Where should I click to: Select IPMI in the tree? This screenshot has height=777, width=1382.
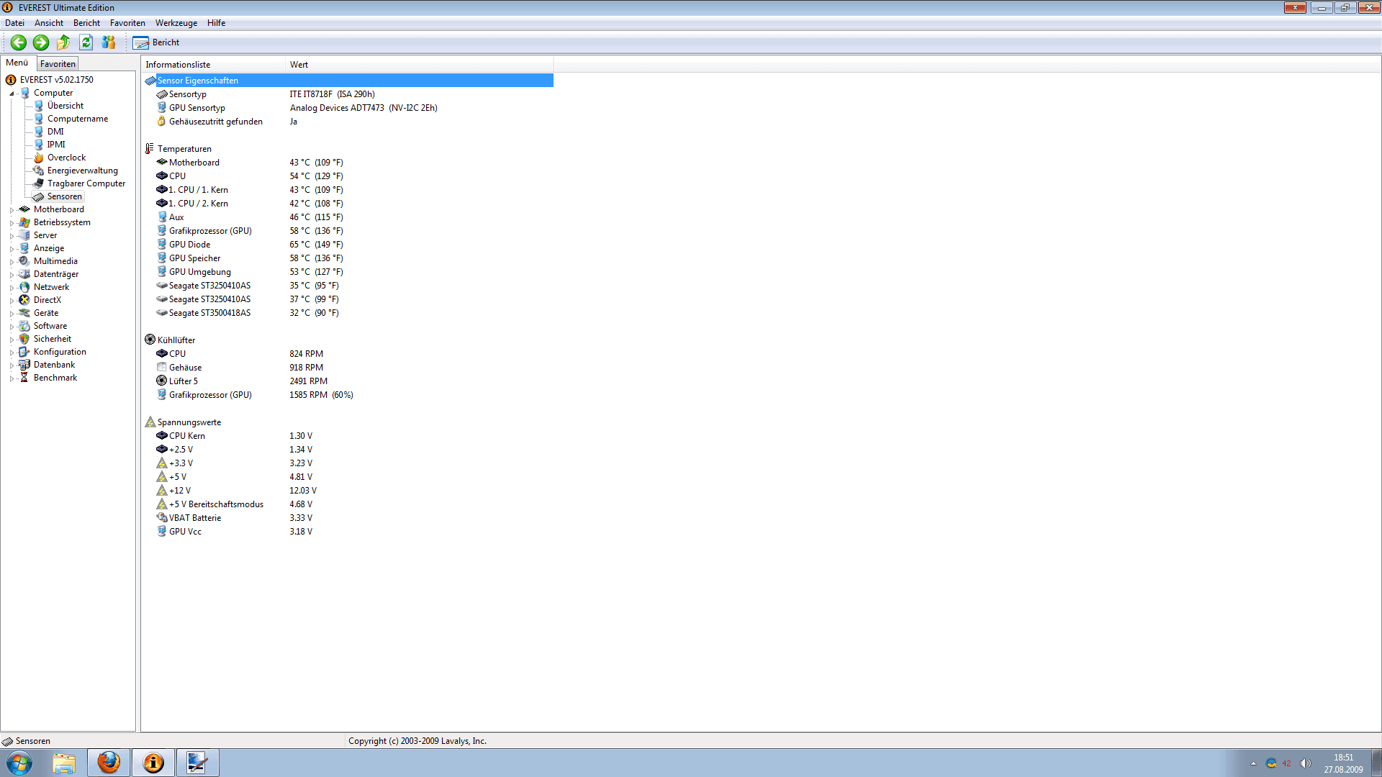pos(56,145)
